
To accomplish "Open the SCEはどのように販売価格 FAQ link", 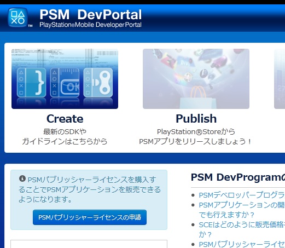I will [242, 229].
